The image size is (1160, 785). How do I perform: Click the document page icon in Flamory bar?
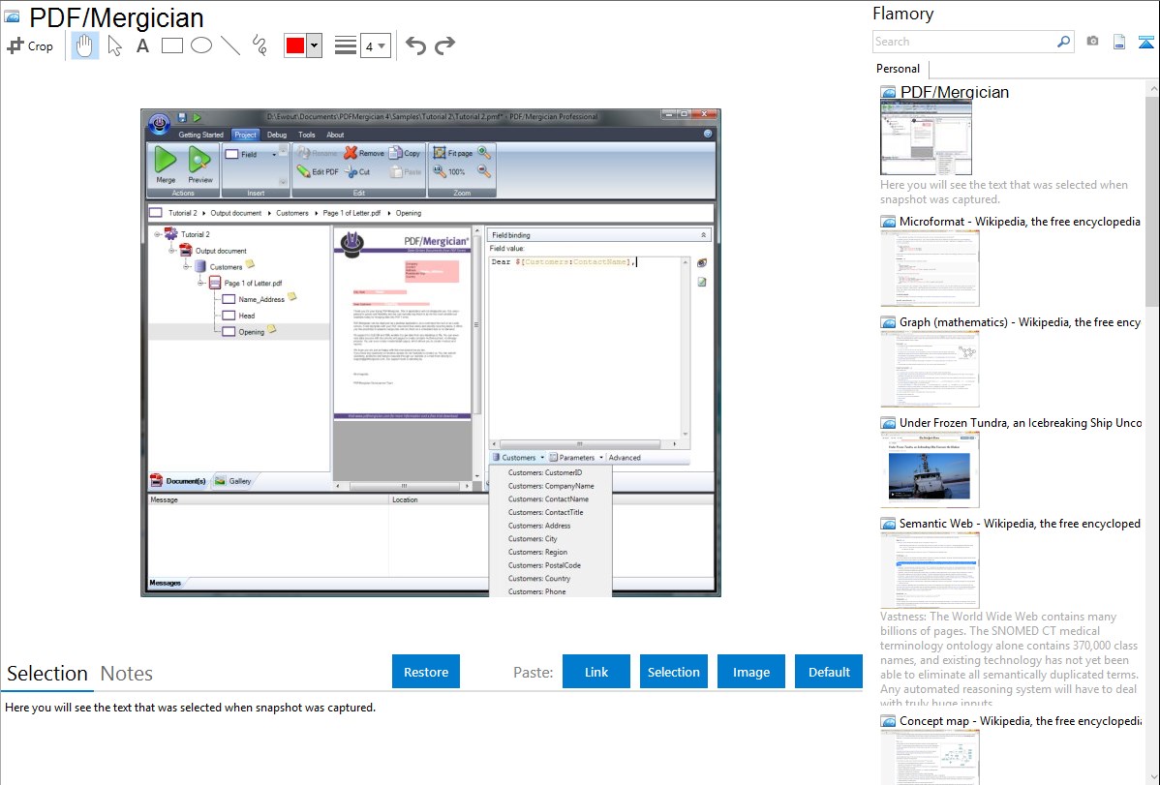(1119, 42)
